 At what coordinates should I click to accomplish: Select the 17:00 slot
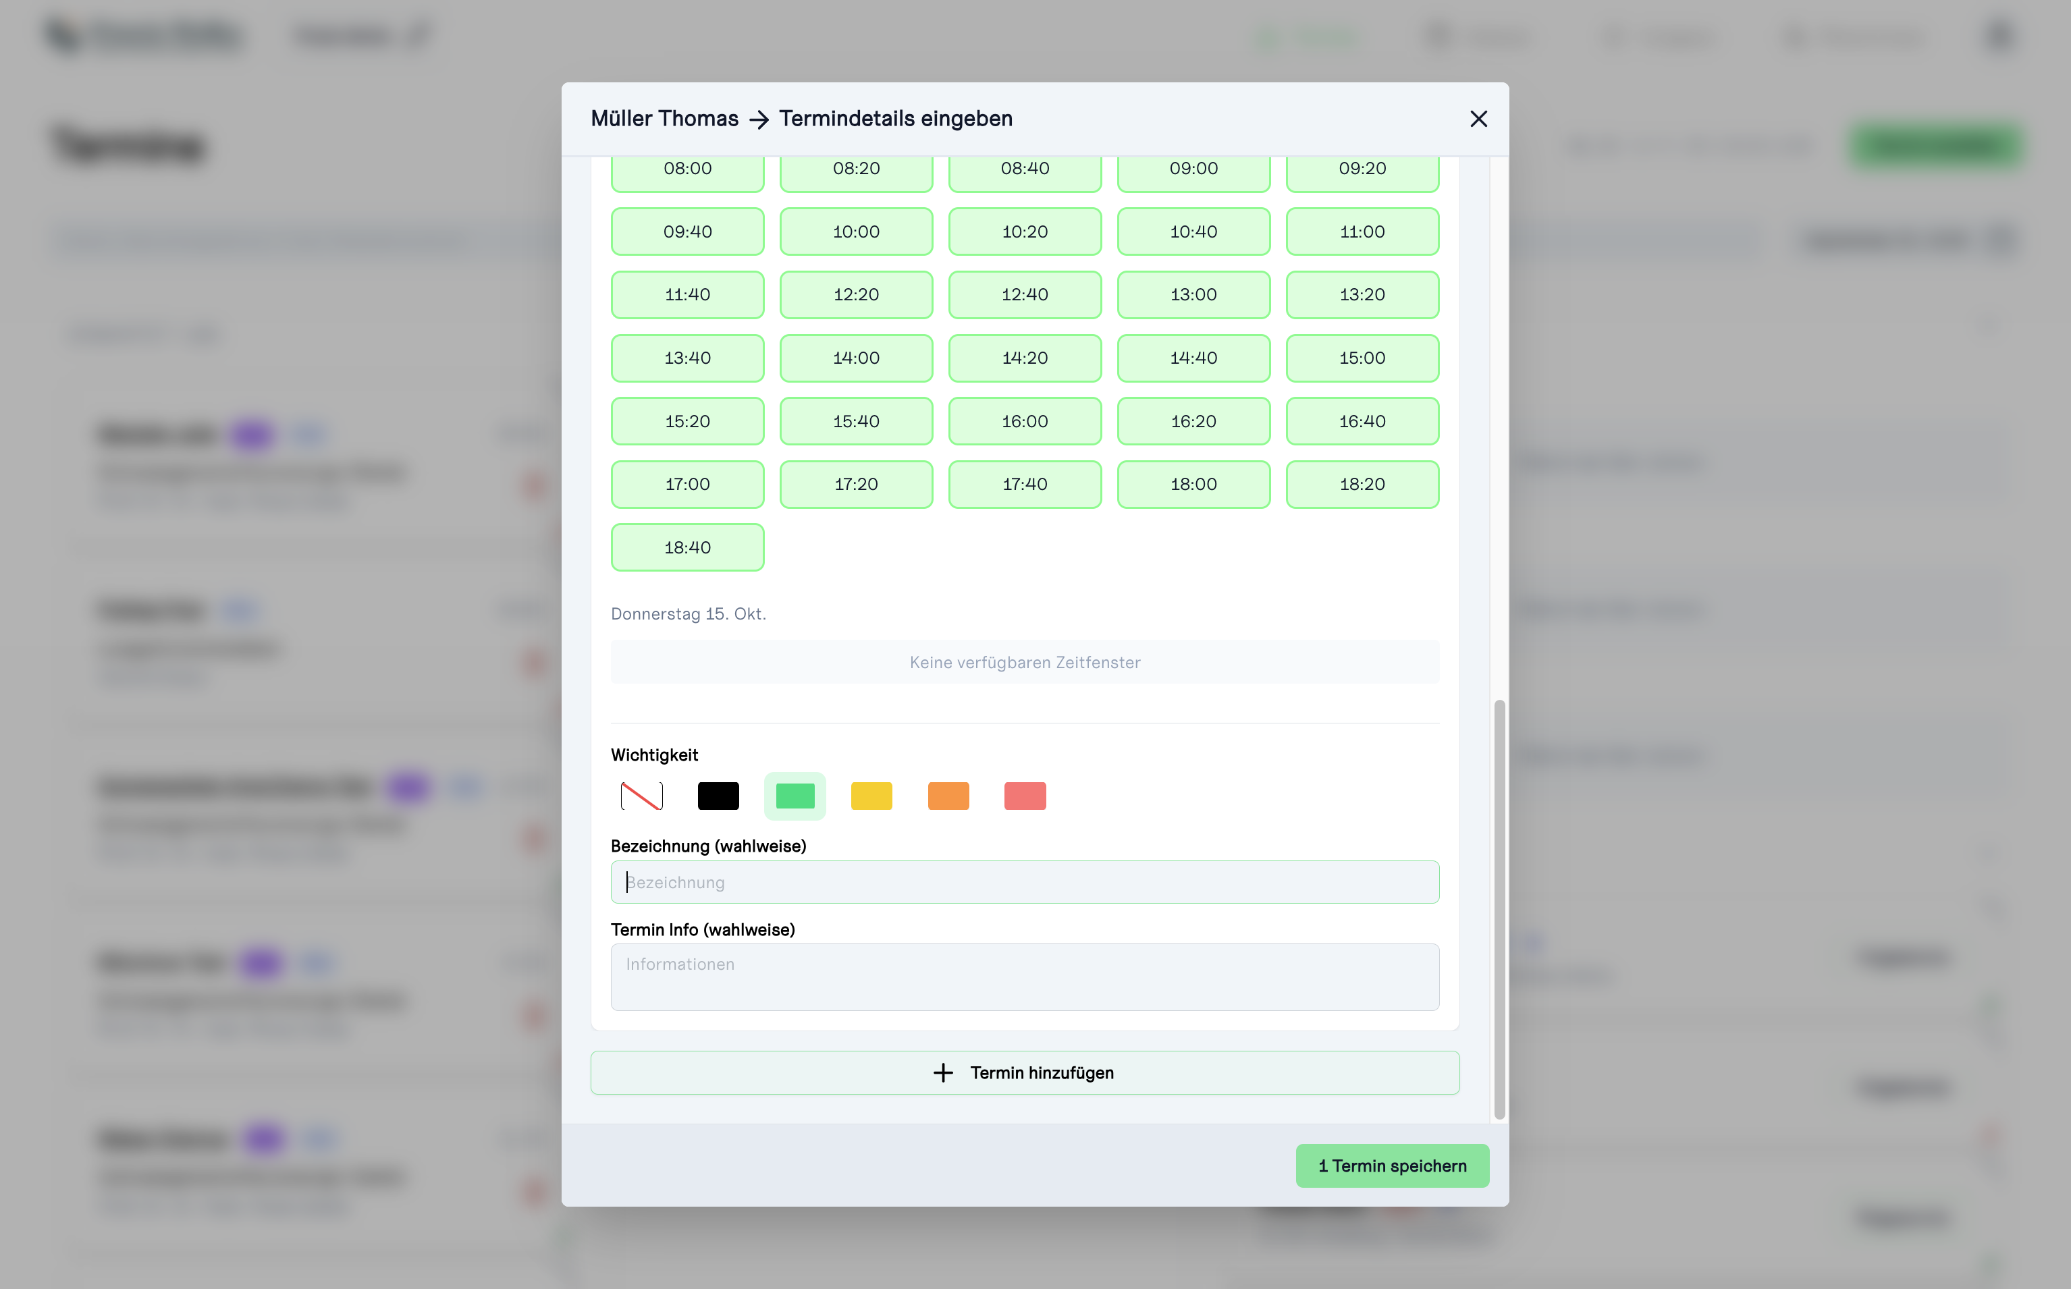pyautogui.click(x=687, y=485)
